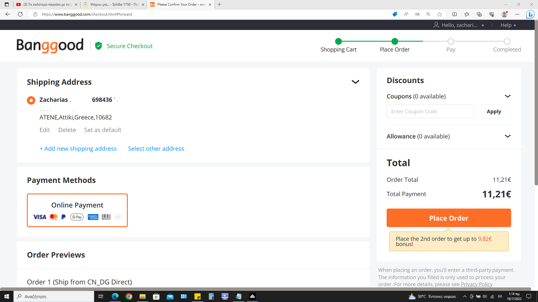Select the Online Payment method card
This screenshot has height=302, width=538.
click(77, 210)
